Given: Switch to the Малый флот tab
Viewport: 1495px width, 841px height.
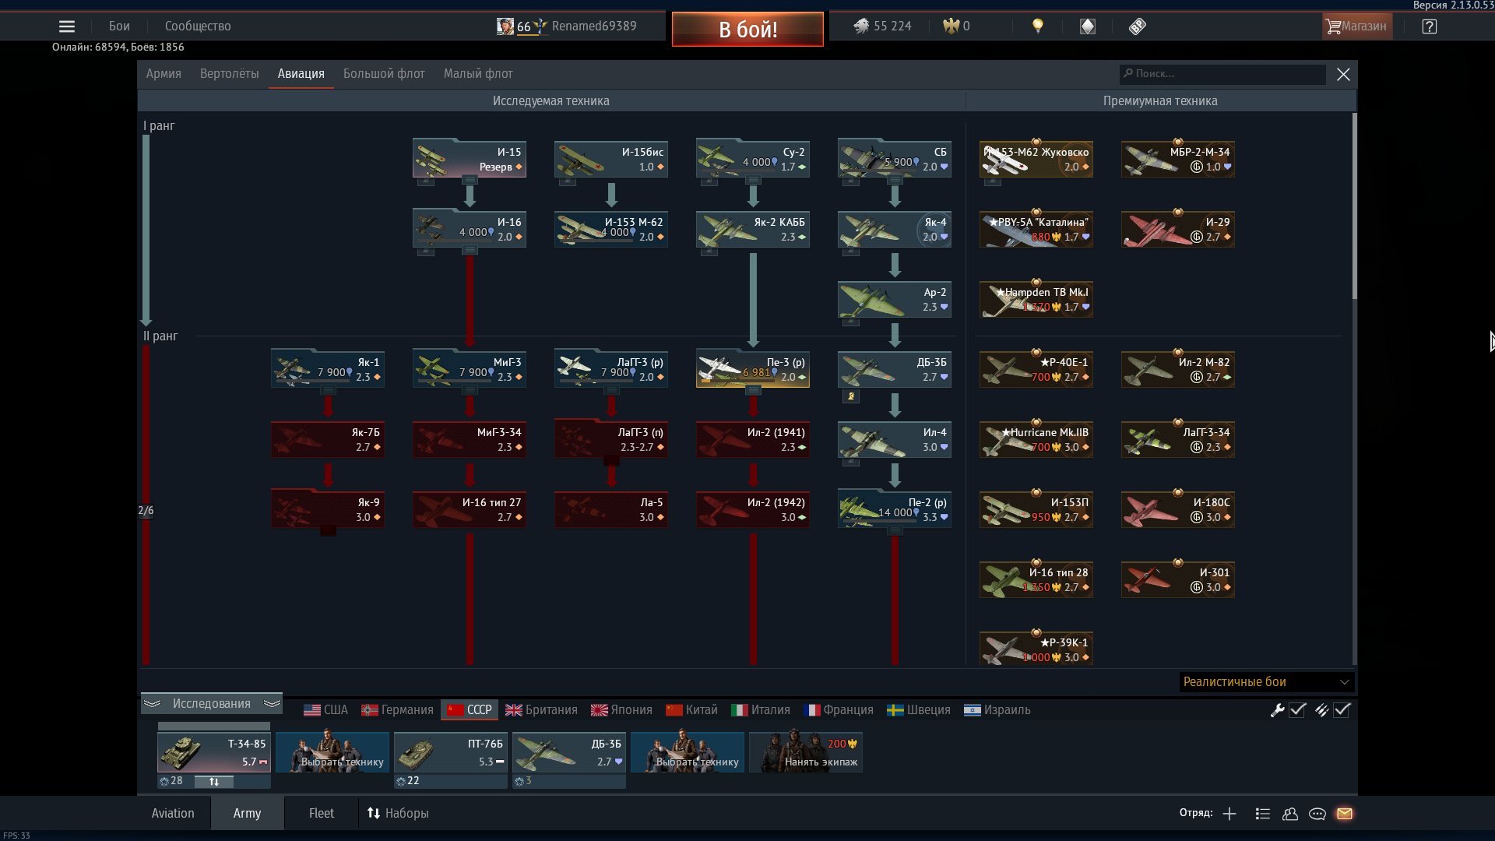Looking at the screenshot, I should (x=478, y=74).
